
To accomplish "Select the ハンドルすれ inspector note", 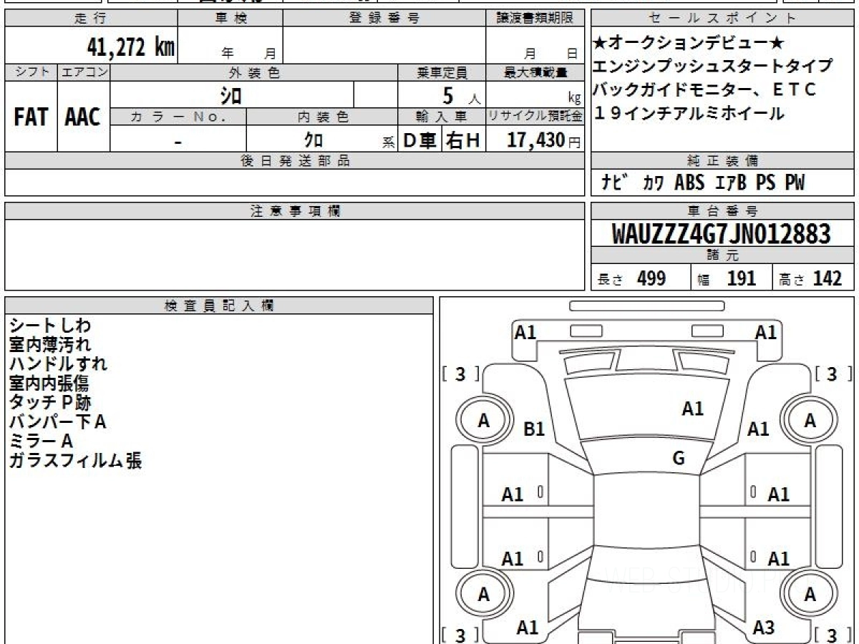I will click(58, 364).
